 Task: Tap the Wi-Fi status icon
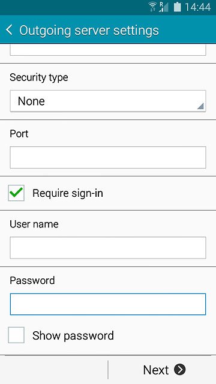152,7
